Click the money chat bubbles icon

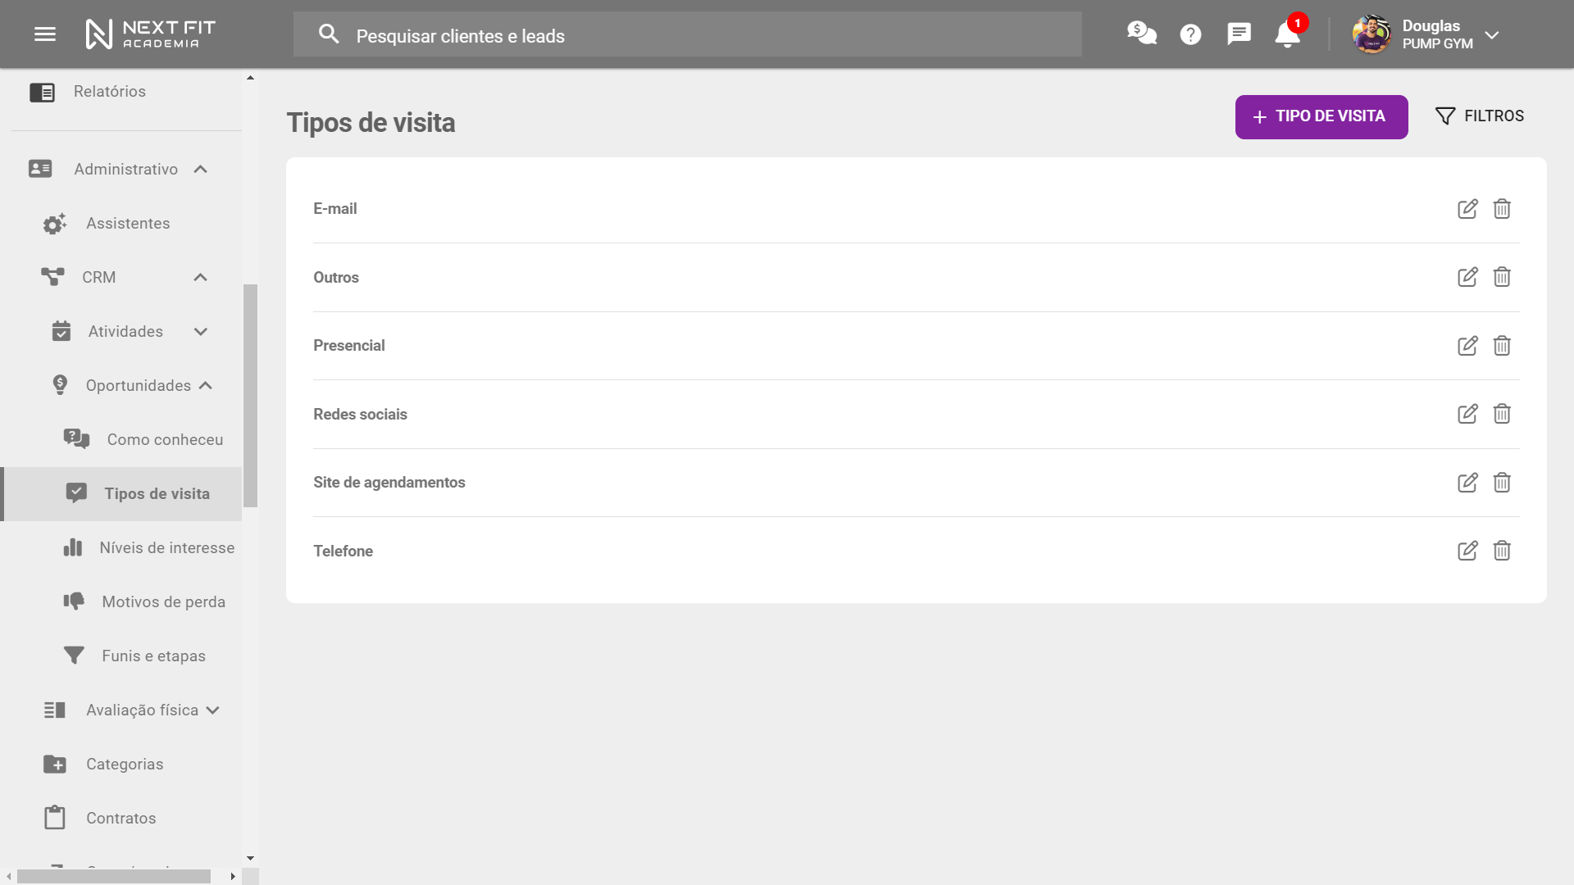(1141, 34)
